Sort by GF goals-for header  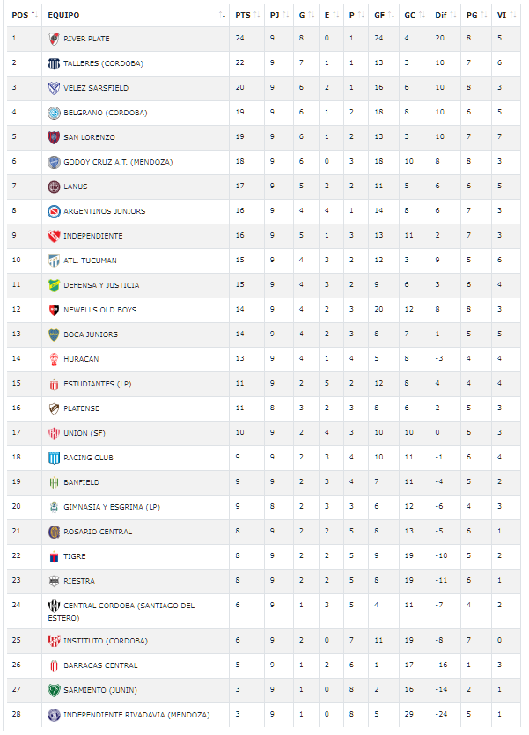click(x=384, y=15)
